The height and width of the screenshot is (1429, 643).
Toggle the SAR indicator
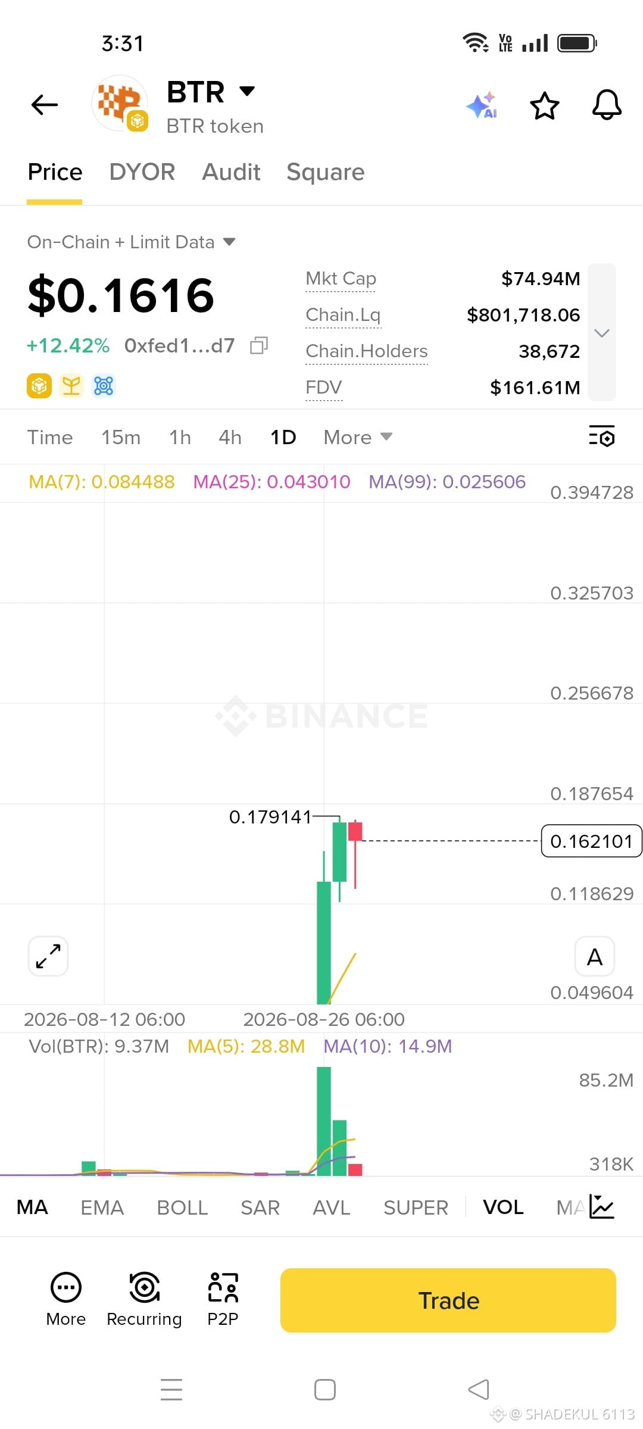tap(260, 1208)
